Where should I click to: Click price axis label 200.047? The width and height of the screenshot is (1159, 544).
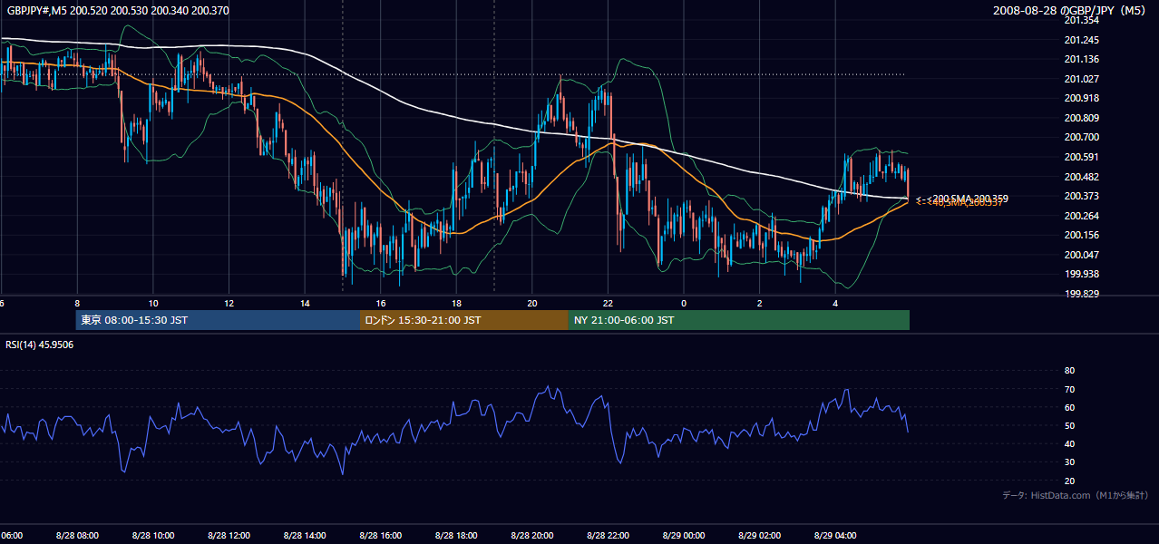(1081, 255)
